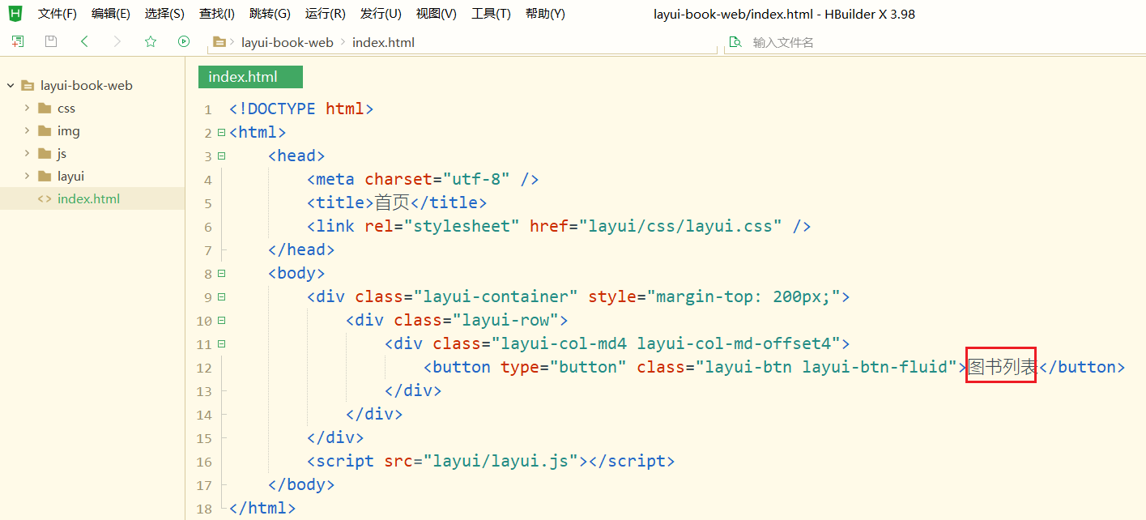Go back with the left arrow icon
Viewport: 1146px width, 520px height.
(84, 41)
